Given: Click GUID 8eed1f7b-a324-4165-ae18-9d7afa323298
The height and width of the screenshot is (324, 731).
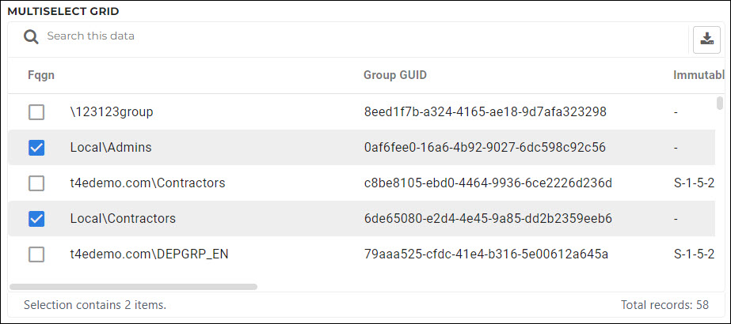Looking at the screenshot, I should (485, 112).
